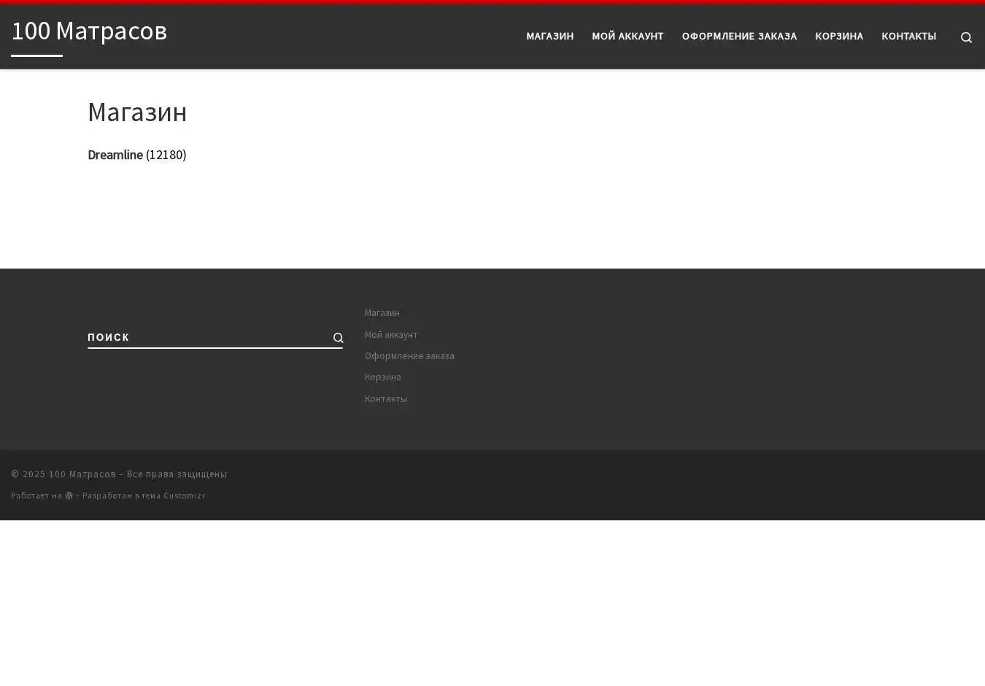
Task: Select Контакты in the top navigation
Action: (908, 36)
